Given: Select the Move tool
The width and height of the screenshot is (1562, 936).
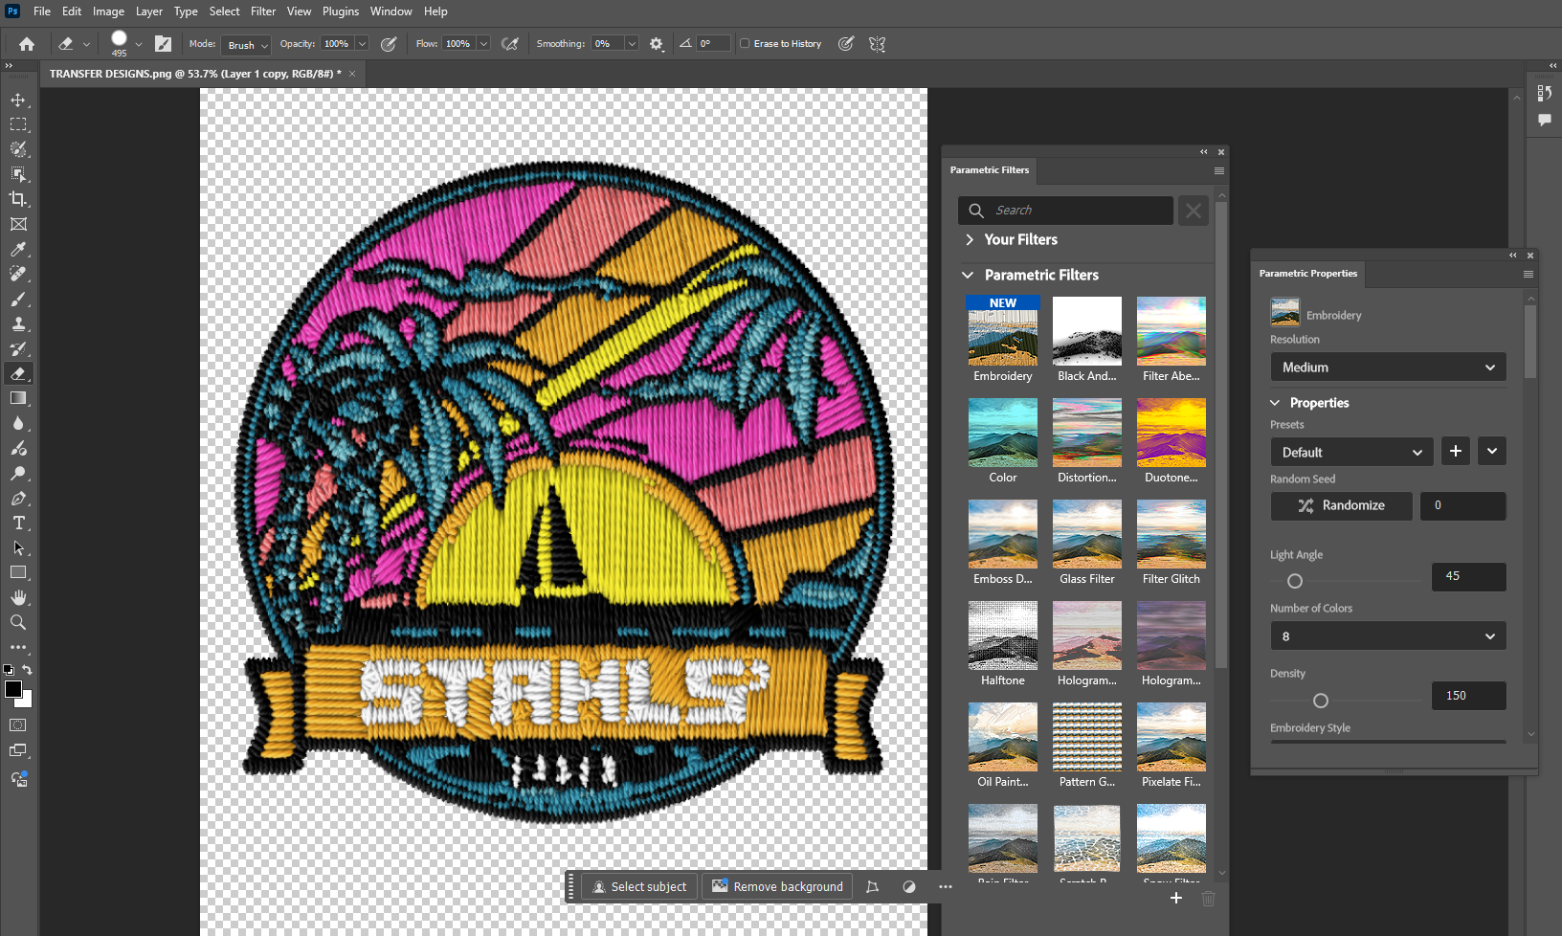Looking at the screenshot, I should pyautogui.click(x=18, y=100).
